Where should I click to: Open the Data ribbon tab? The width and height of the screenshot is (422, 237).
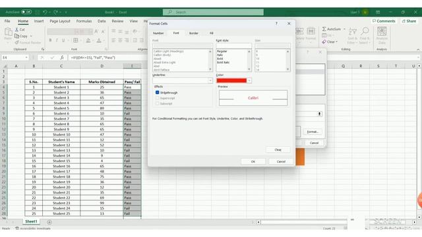pos(102,21)
